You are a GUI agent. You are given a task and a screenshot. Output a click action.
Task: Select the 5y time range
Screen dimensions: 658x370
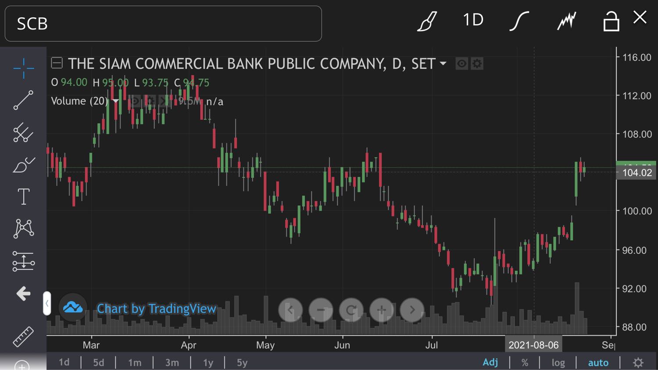[x=242, y=363]
